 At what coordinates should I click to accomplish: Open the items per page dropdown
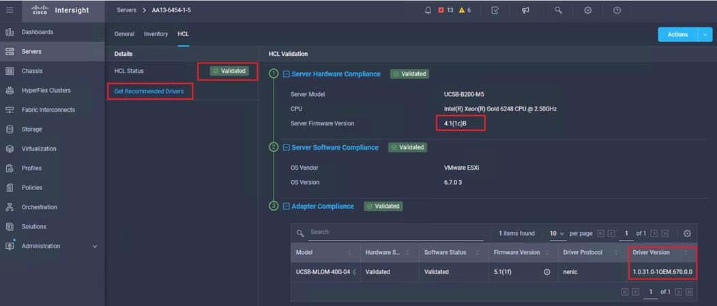click(557, 233)
